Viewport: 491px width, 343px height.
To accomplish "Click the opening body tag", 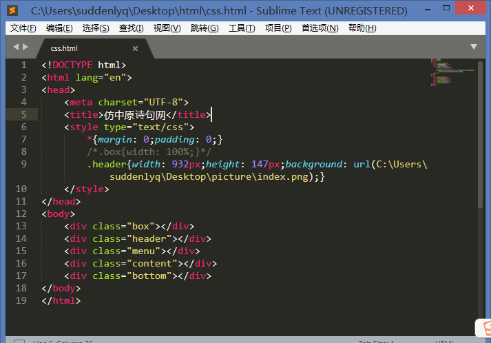I will pyautogui.click(x=59, y=214).
